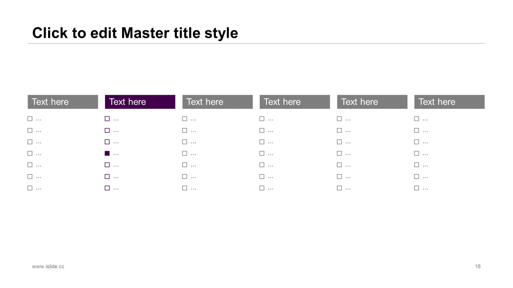513x288 pixels.
Task: Select the fourth column 'Text here' header
Action: click(295, 102)
